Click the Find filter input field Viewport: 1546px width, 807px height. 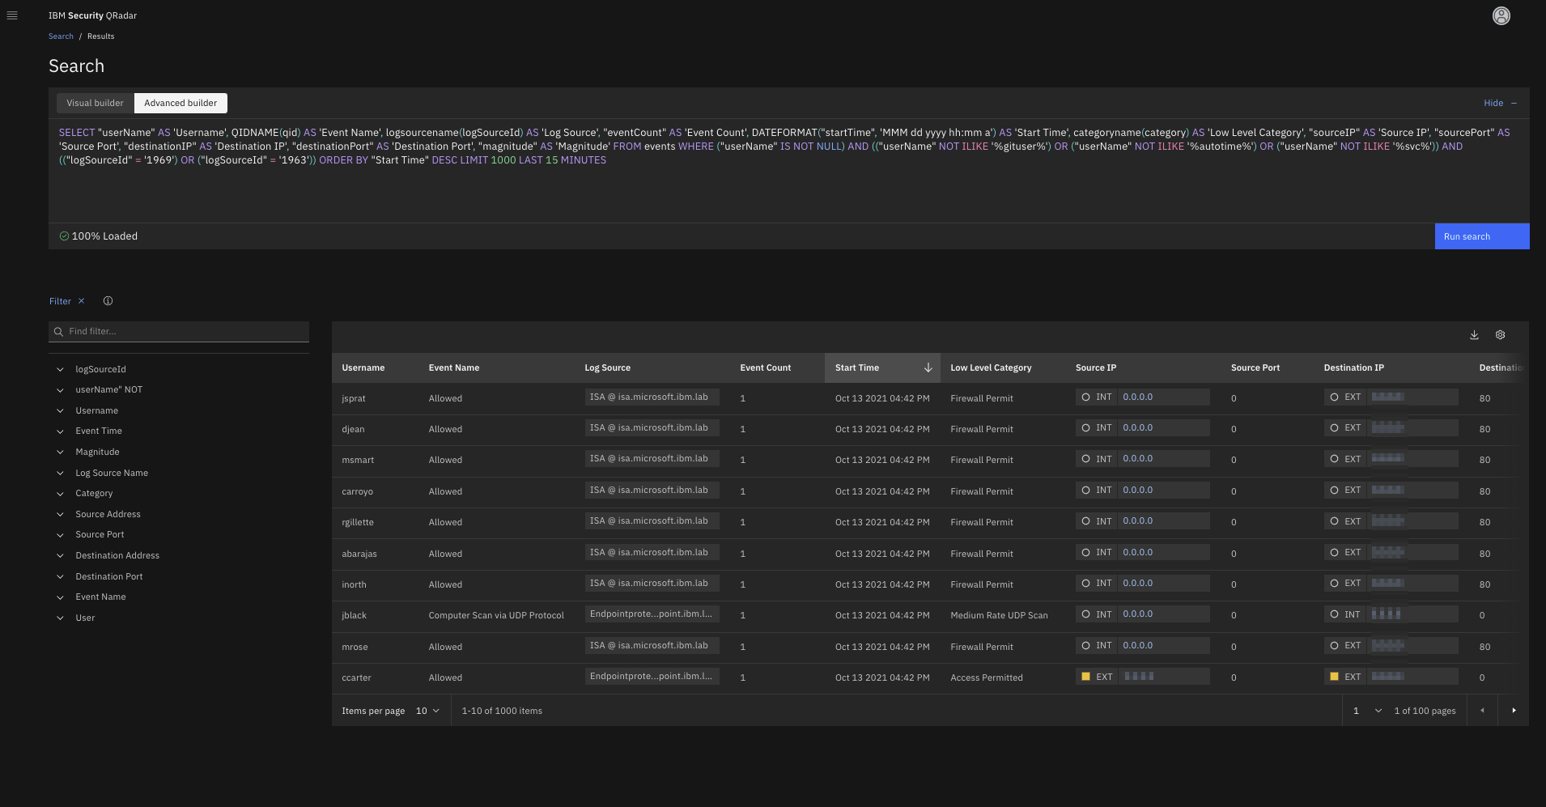(178, 331)
